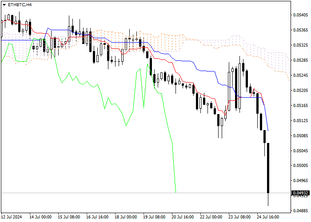Screen dimensions: 311x222
Task: Click price scale value 0.05365
Action: [x=300, y=30]
